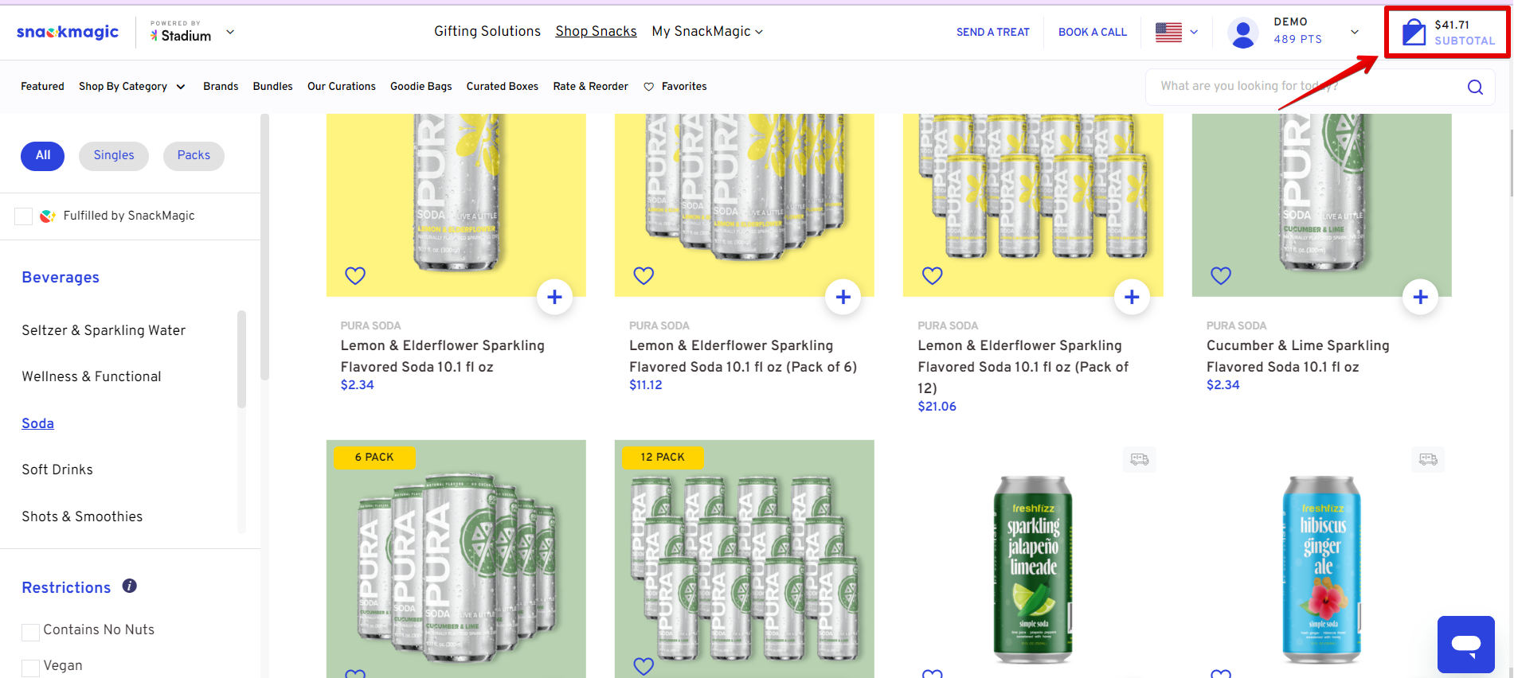Open the Bundles tab
Screen dimensions: 1514x678
point(273,86)
